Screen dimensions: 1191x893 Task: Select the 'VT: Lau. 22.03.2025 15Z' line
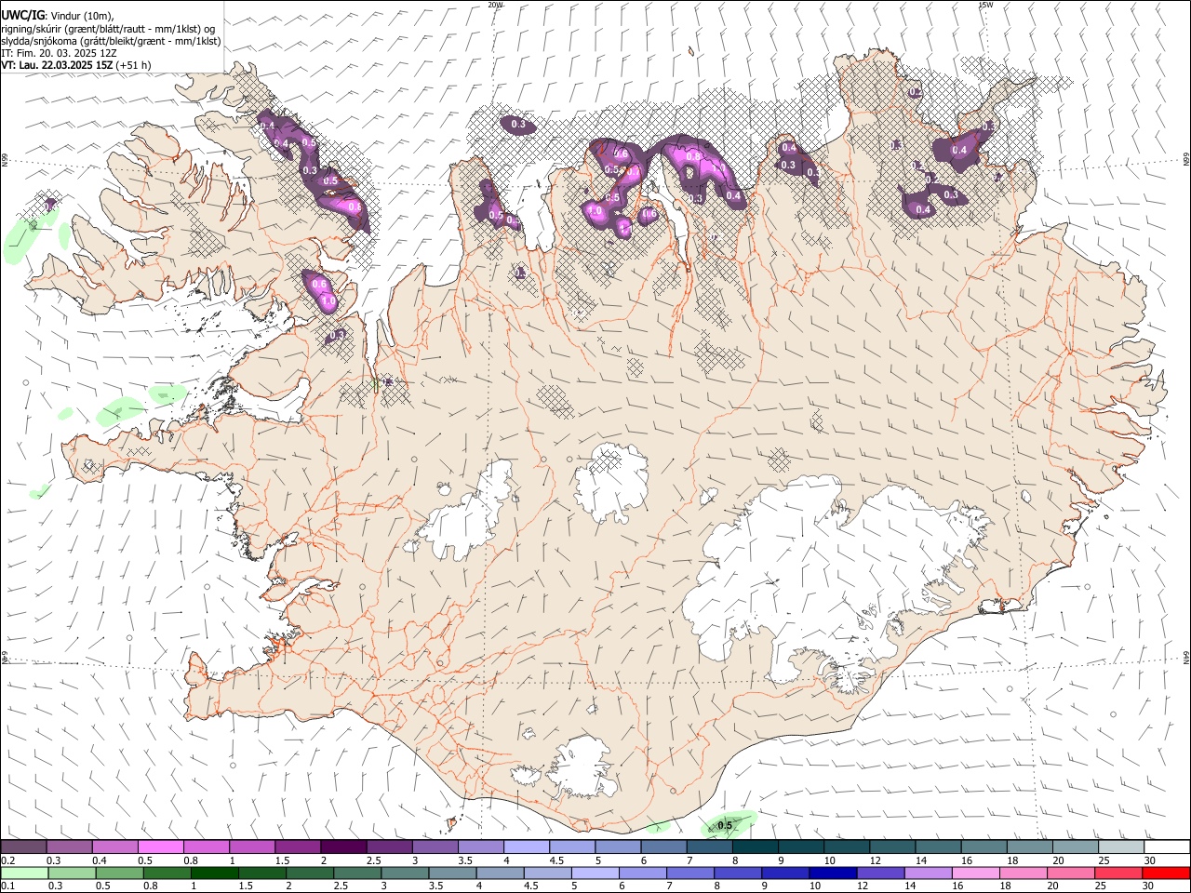(x=58, y=65)
